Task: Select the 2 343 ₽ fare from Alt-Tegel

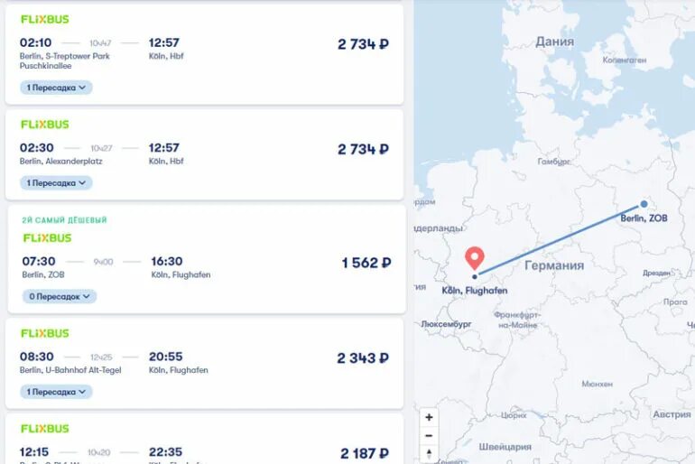Action: point(363,358)
